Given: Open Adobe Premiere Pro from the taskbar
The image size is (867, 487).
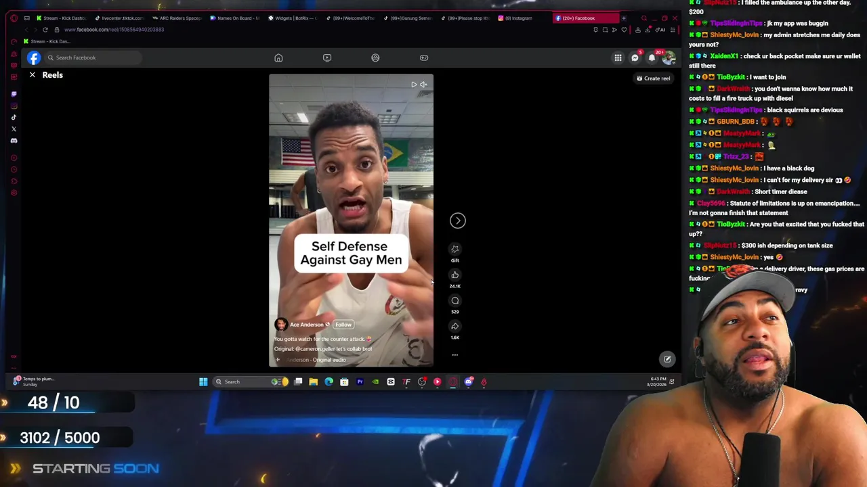Looking at the screenshot, I should pos(360,382).
